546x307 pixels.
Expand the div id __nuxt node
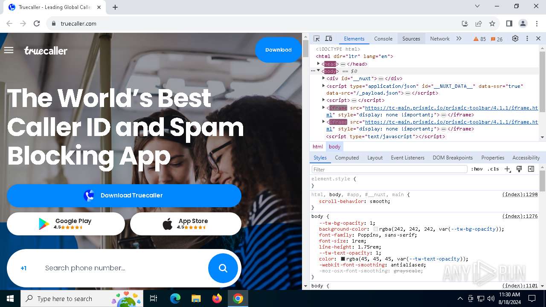tap(324, 78)
